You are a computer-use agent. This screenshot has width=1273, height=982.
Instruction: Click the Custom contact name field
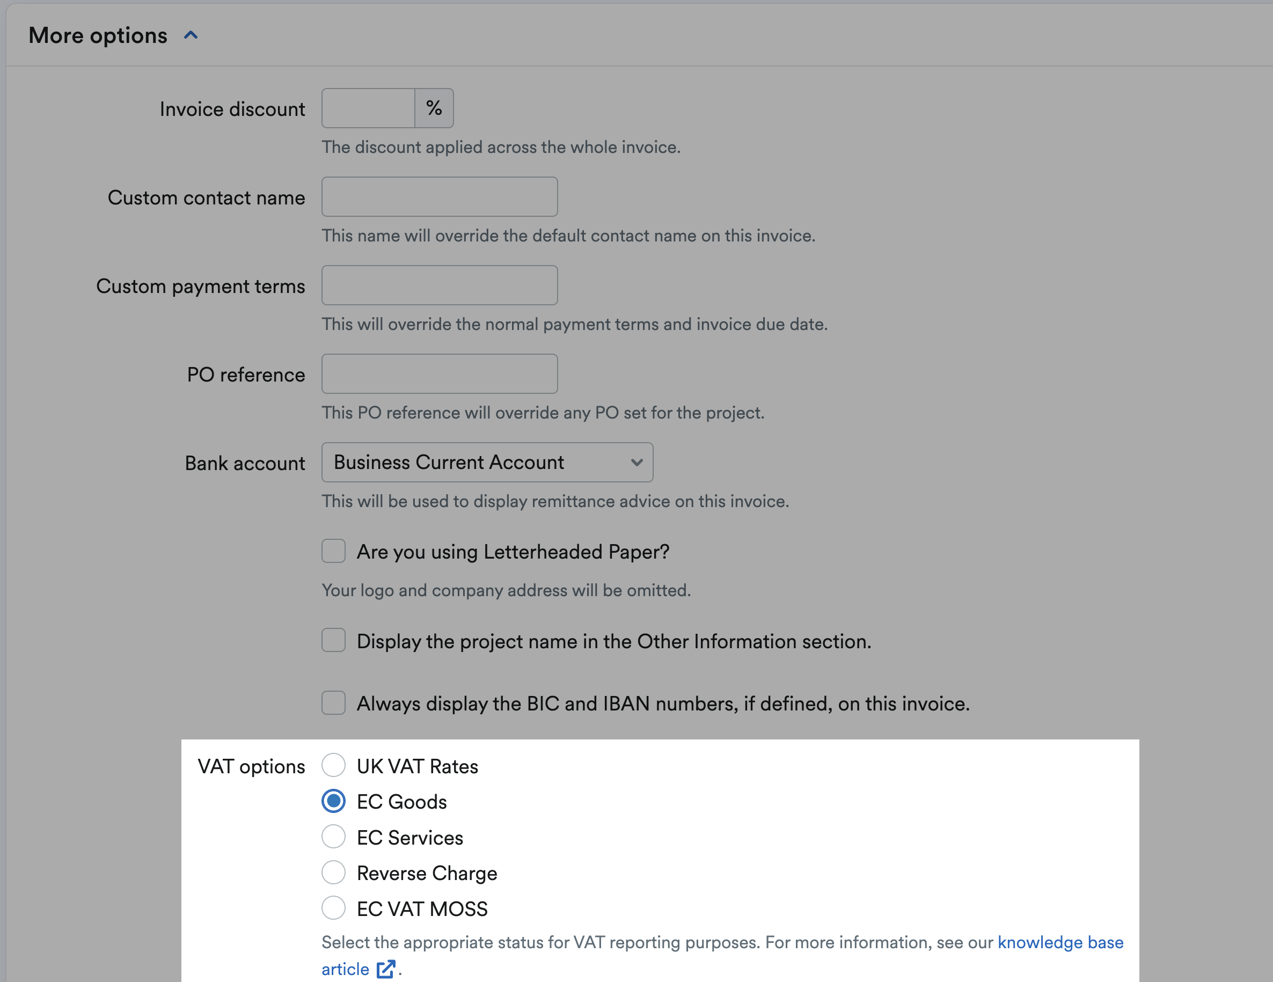(440, 197)
